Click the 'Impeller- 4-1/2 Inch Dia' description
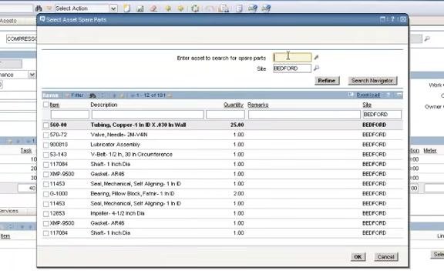Screen dimensions: 444x277 pos(117,213)
